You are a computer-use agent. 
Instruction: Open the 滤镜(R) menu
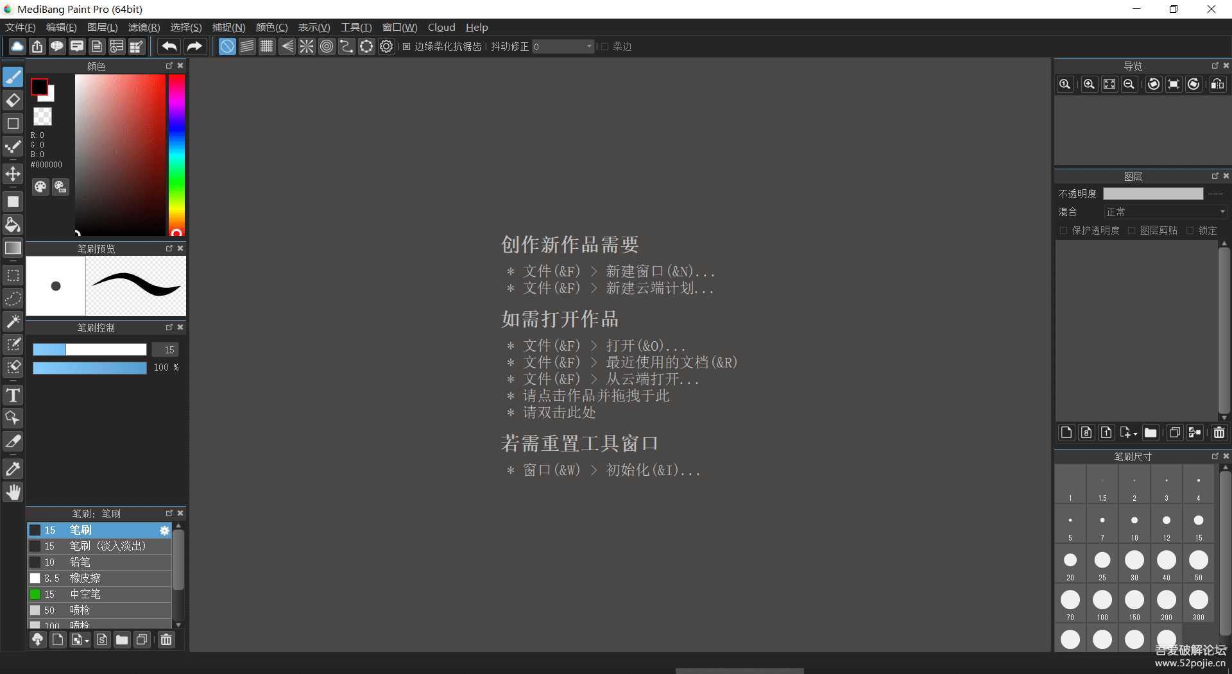tap(143, 27)
